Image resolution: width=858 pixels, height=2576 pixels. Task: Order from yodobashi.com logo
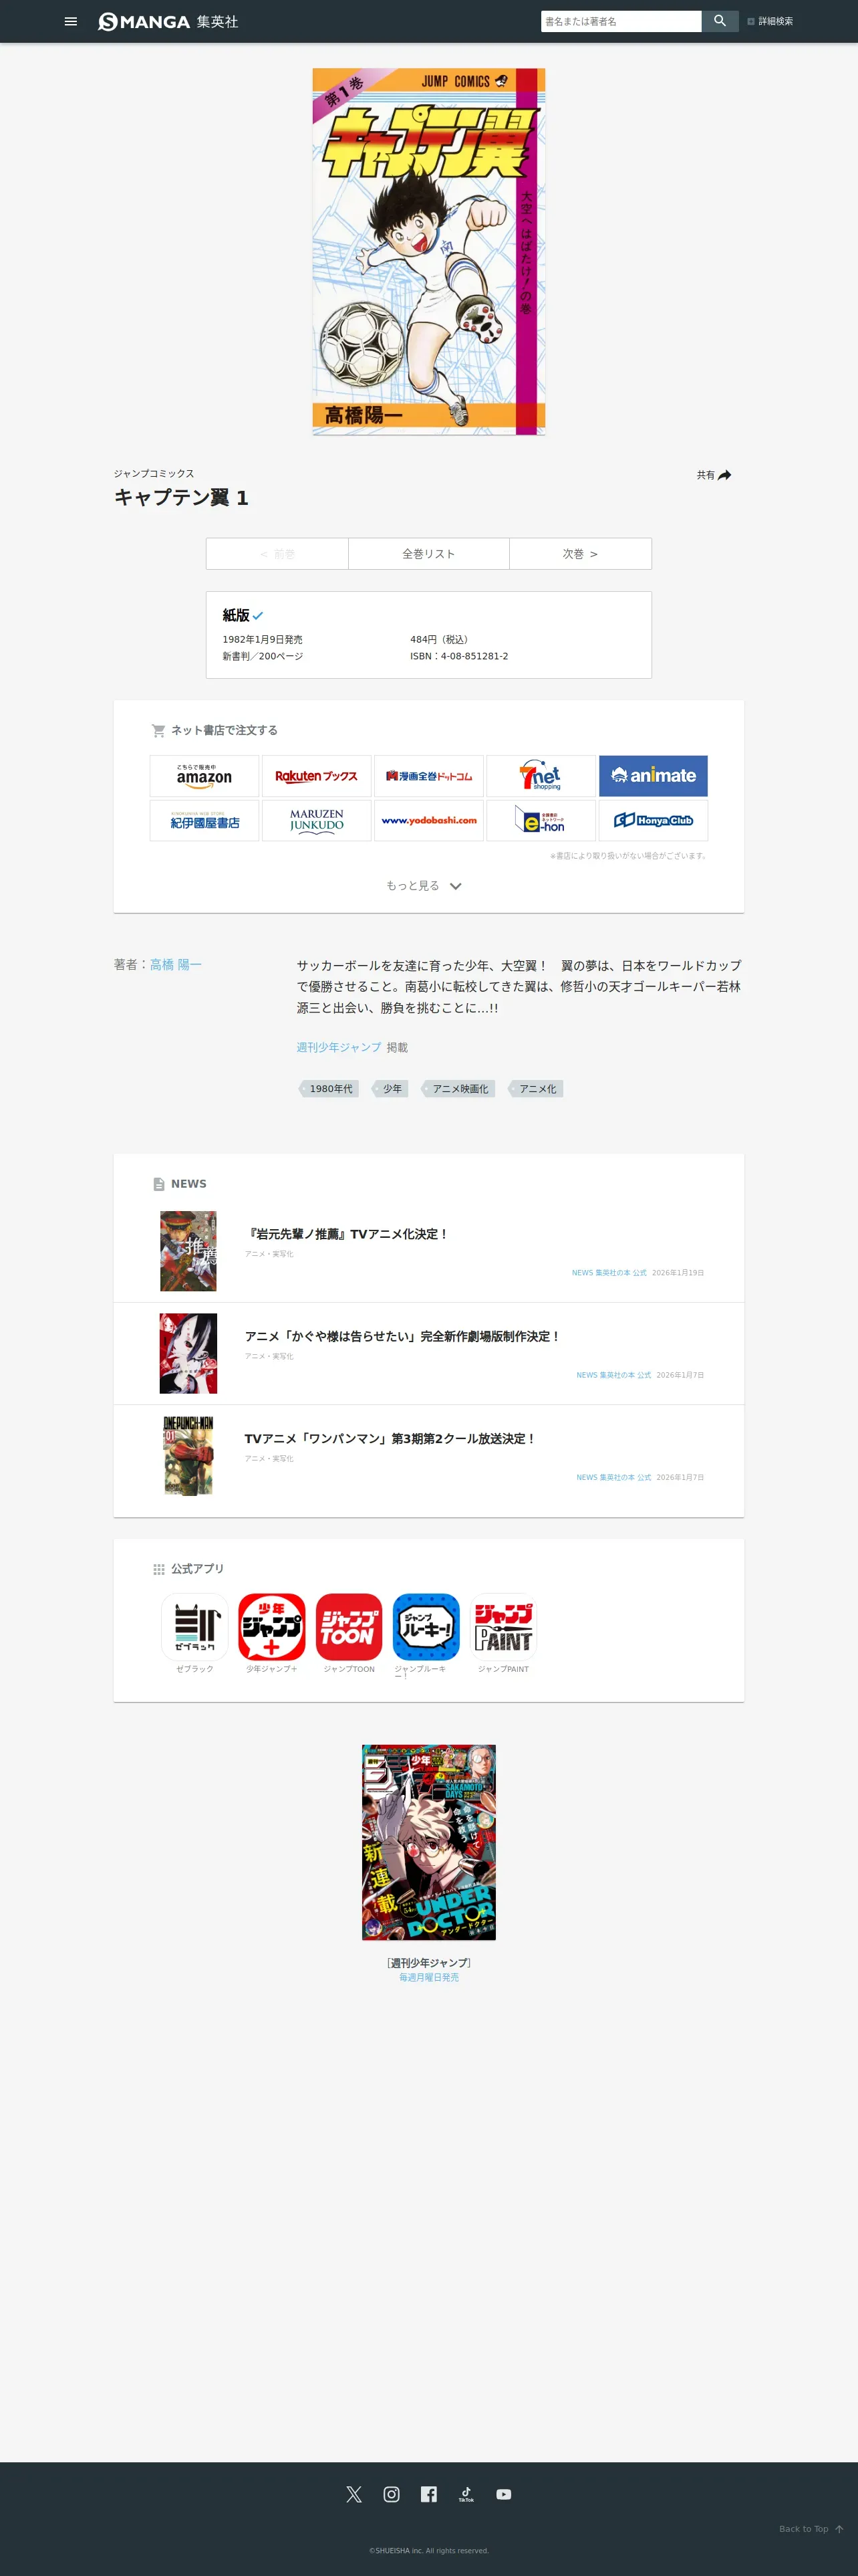click(428, 820)
